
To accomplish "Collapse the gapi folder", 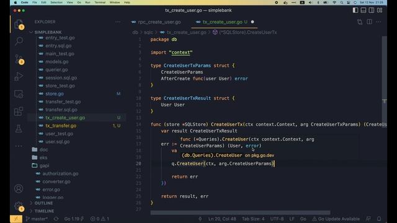I will 44,165.
